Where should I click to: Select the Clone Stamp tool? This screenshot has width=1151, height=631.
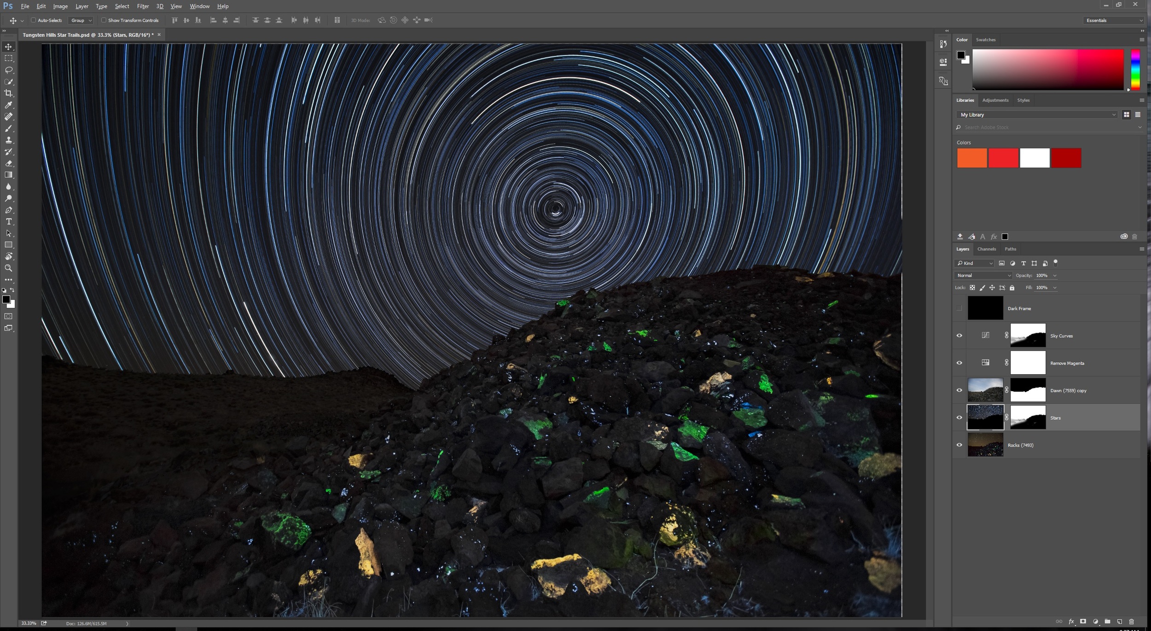point(9,140)
